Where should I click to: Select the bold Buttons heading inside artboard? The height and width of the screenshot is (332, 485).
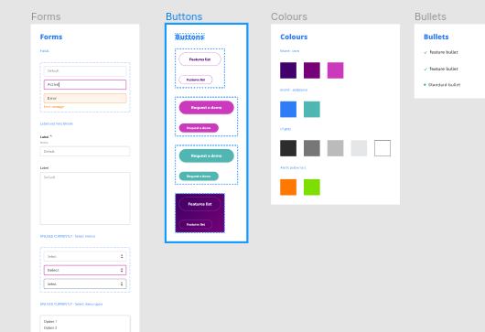point(189,37)
